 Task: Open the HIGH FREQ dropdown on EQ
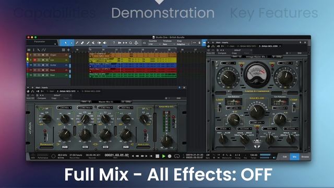125,108
